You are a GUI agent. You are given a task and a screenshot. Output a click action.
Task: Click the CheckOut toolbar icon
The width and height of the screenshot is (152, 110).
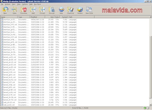click(x=70, y=10)
